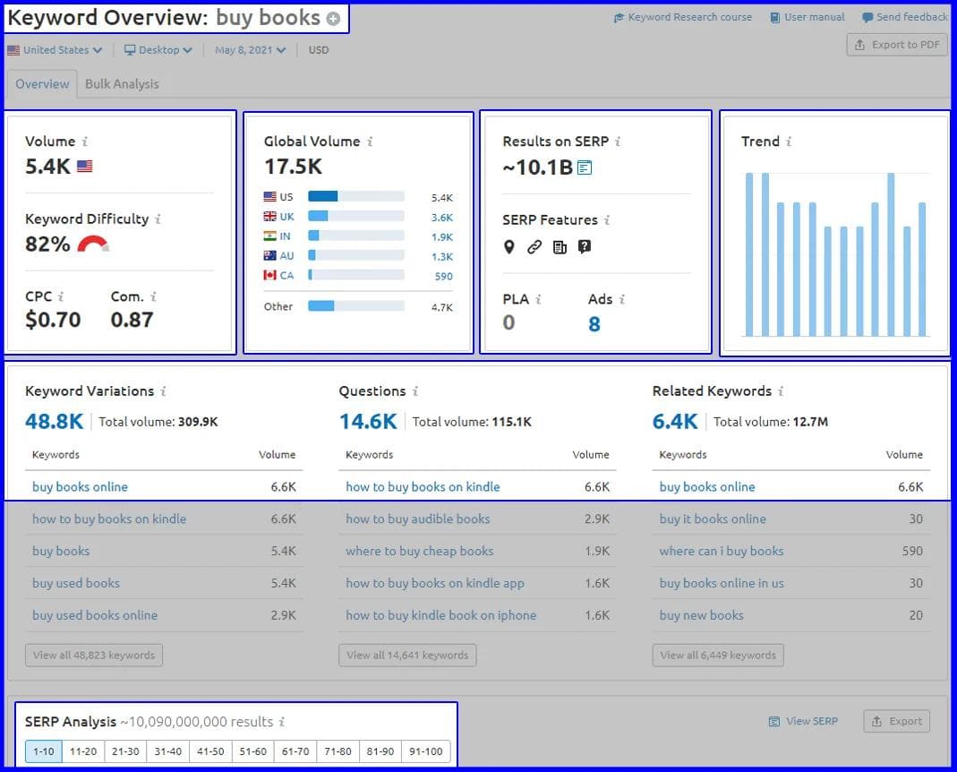
Task: Click the Results on SERP snapshot icon
Action: click(x=585, y=167)
